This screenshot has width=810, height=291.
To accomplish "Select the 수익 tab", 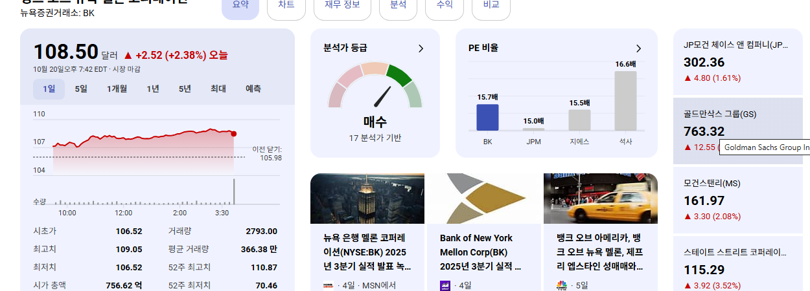I will 445,5.
